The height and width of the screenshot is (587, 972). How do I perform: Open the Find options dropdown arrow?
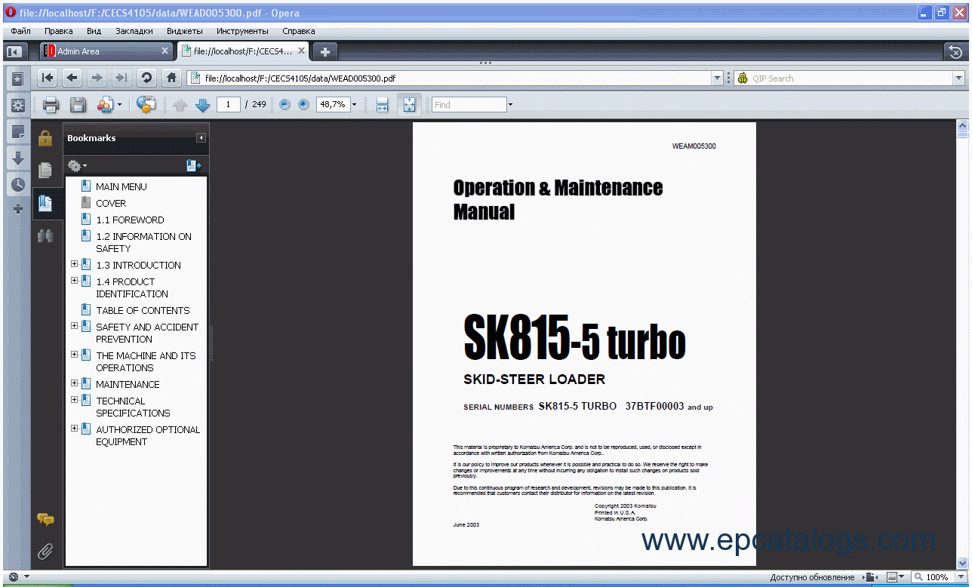pos(510,105)
